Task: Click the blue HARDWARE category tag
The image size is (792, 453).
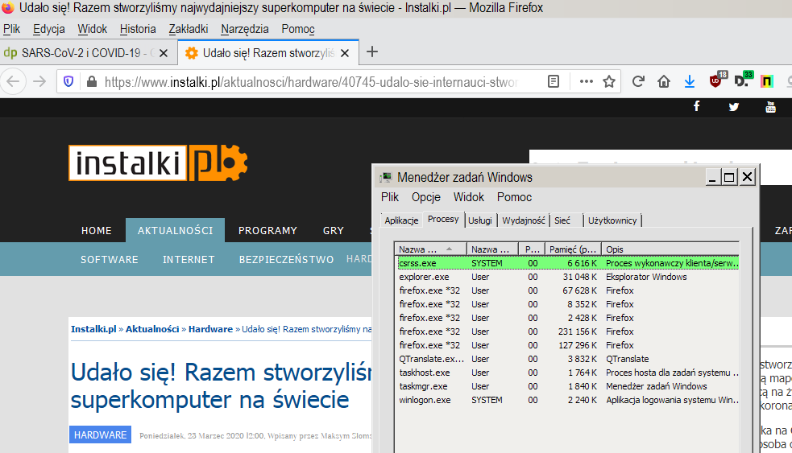Action: click(x=100, y=434)
